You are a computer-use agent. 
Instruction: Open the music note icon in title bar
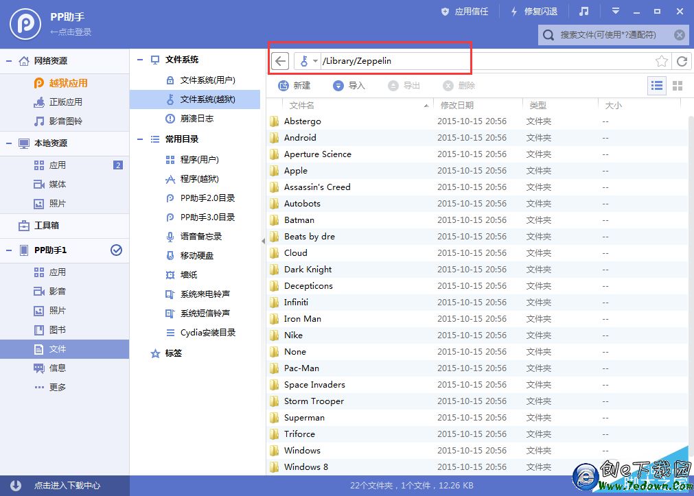583,12
